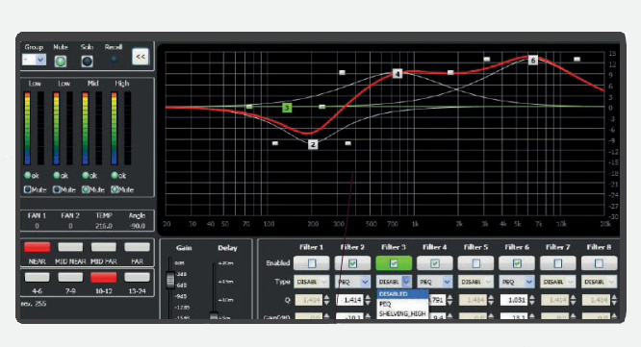This screenshot has width=641, height=347.
Task: Enable the Filter 1 checkbox
Action: (x=312, y=263)
